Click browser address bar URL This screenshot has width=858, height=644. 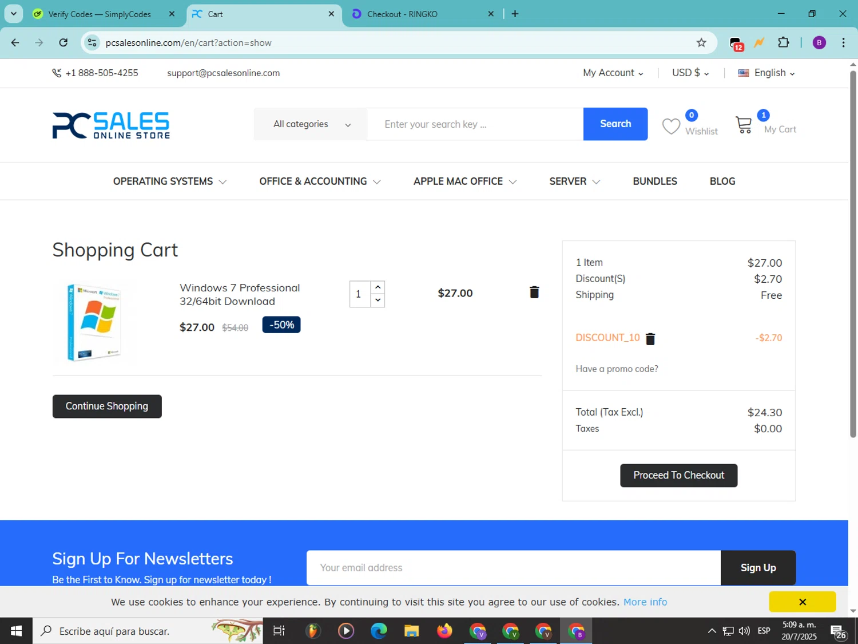(189, 42)
